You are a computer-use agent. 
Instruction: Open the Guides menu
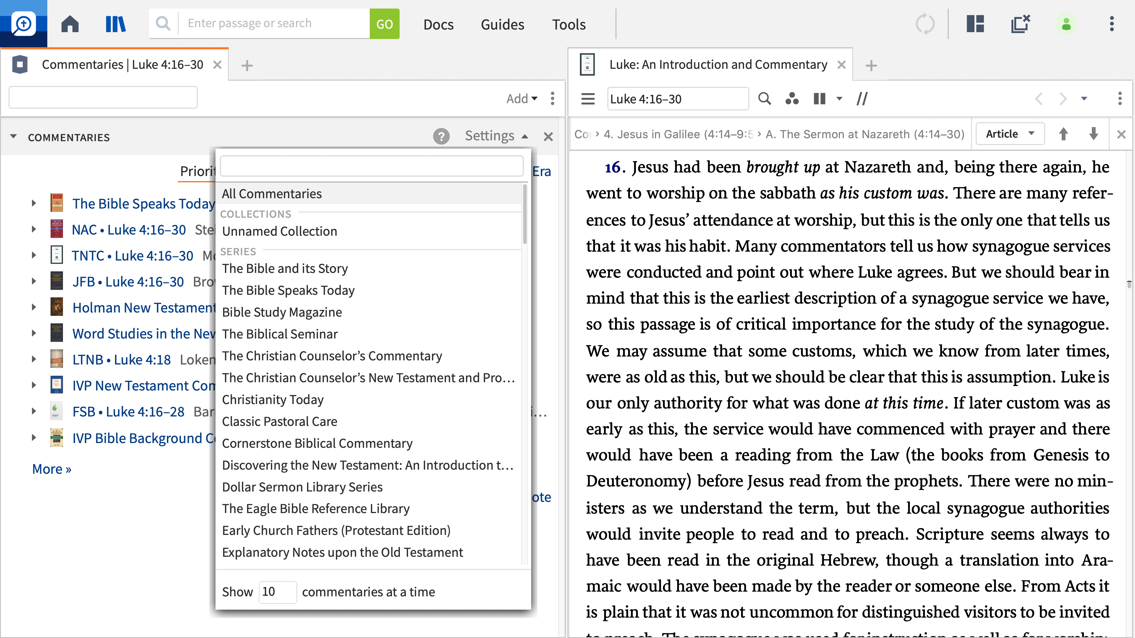point(502,24)
